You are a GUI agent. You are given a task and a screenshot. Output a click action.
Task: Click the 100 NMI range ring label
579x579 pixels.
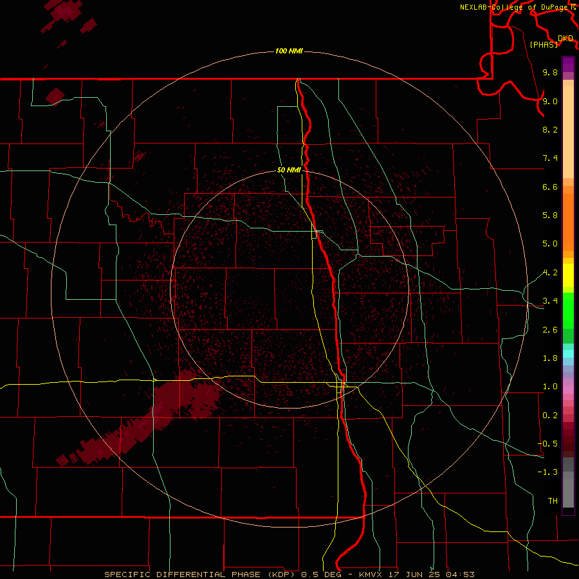(x=289, y=51)
